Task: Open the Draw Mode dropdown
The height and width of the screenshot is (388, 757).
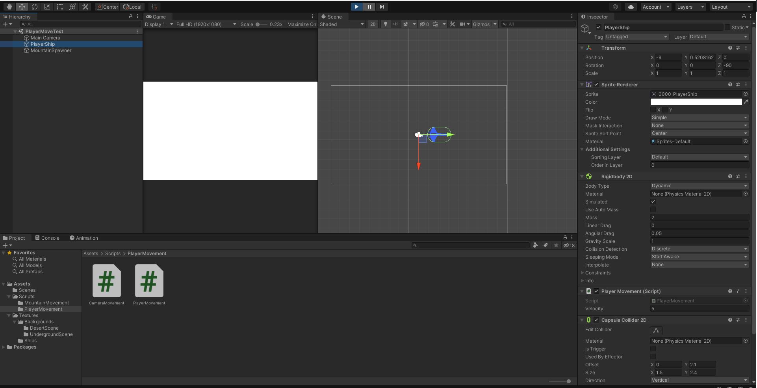Action: (x=699, y=118)
